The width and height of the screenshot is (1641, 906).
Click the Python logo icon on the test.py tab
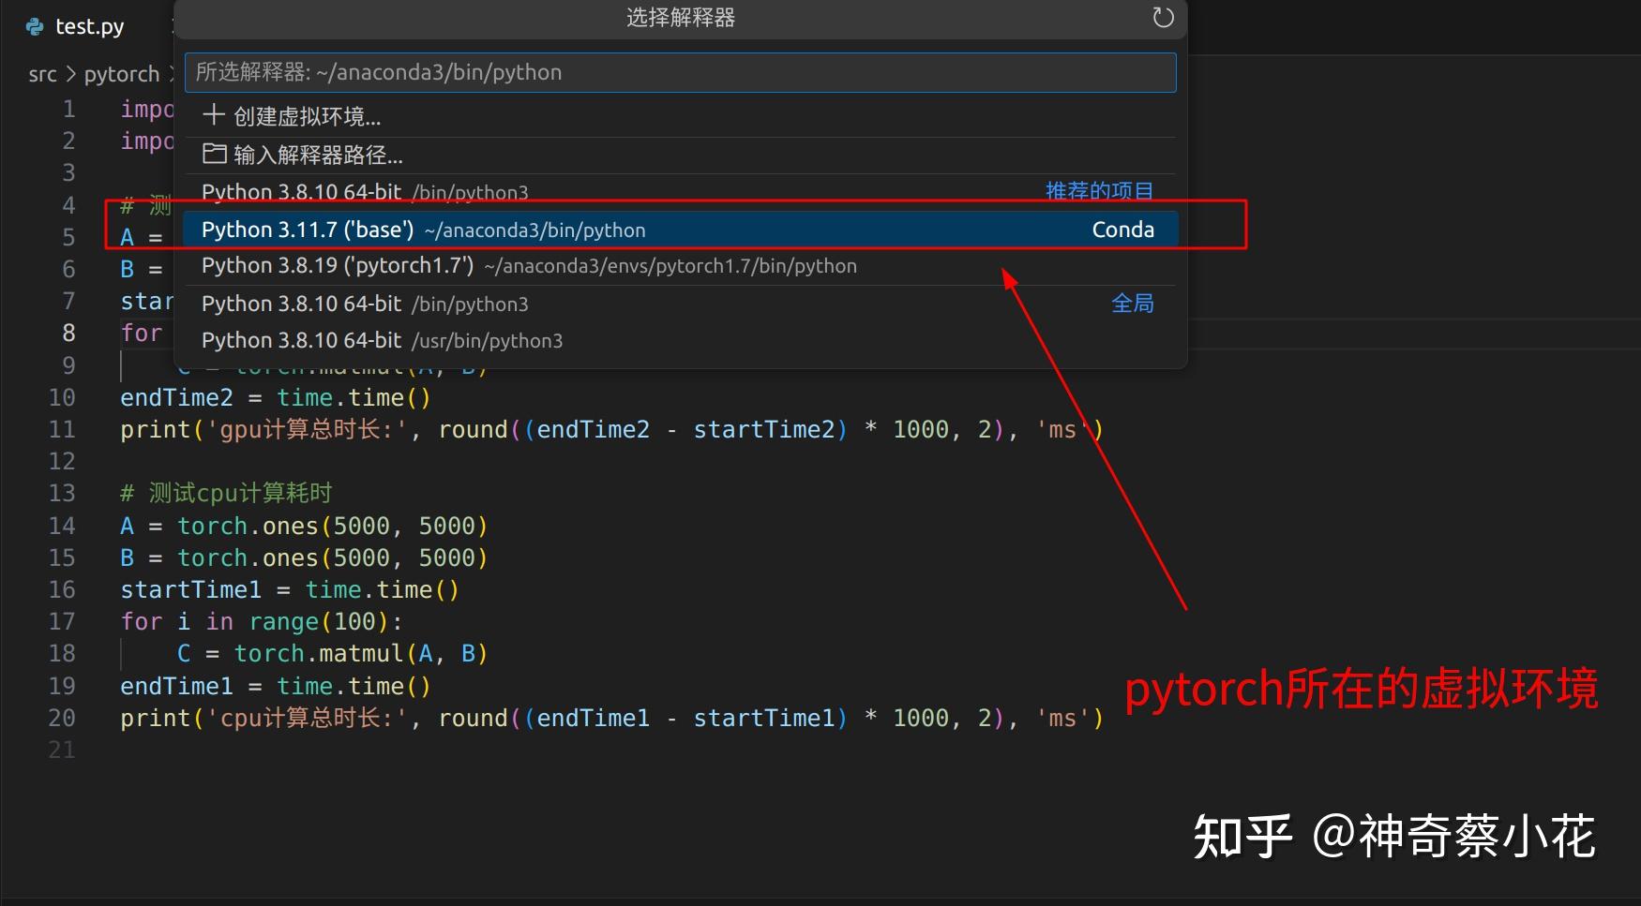pos(34,25)
